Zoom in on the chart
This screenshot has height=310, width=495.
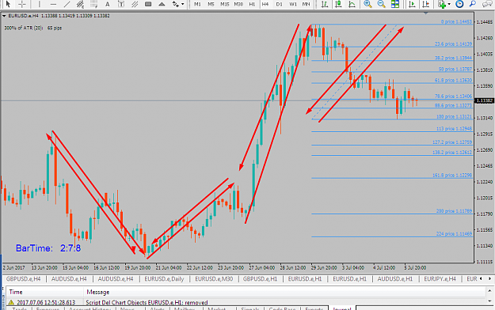[367, 4]
